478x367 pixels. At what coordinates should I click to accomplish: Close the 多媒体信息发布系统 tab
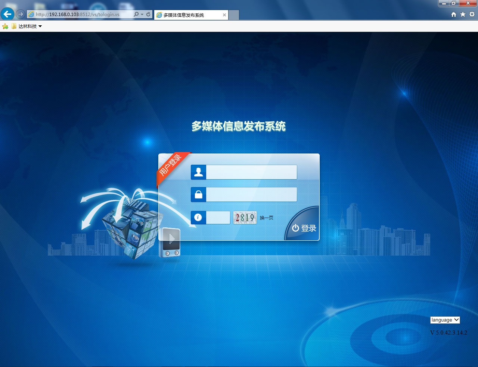pyautogui.click(x=224, y=15)
